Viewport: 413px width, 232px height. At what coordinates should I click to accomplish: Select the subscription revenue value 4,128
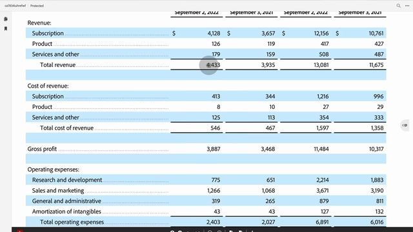(x=214, y=34)
